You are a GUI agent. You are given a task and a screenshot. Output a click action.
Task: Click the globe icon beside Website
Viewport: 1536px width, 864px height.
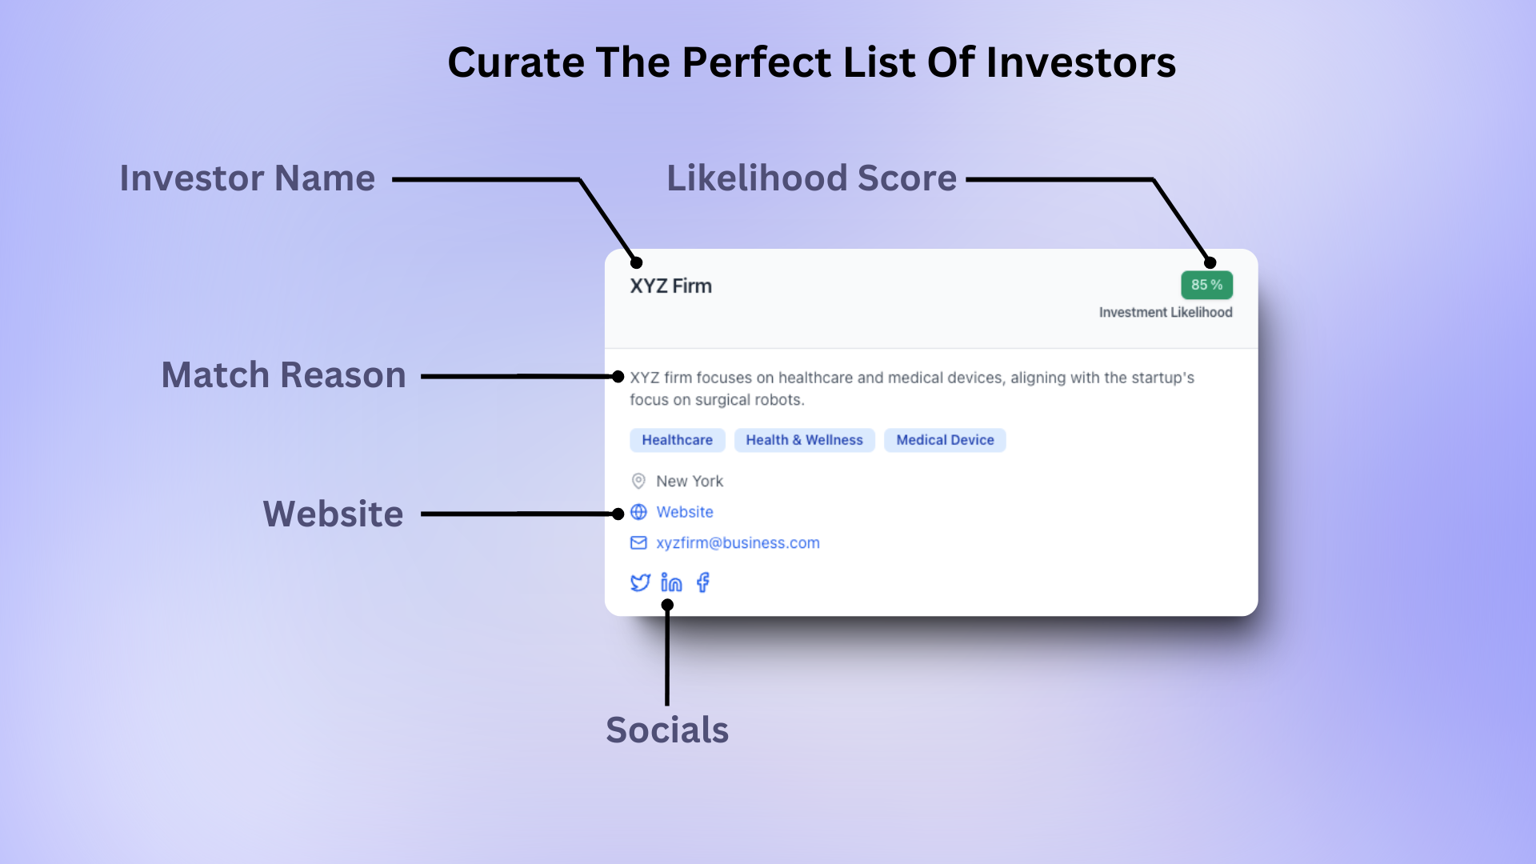pos(638,512)
